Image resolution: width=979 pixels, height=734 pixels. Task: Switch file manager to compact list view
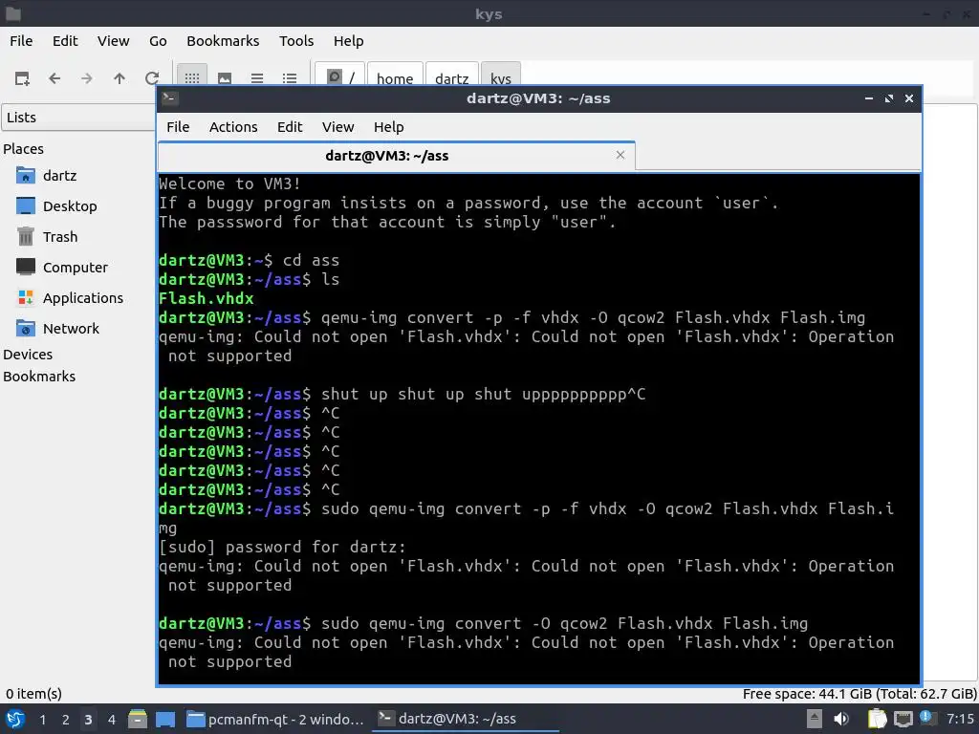pyautogui.click(x=256, y=78)
